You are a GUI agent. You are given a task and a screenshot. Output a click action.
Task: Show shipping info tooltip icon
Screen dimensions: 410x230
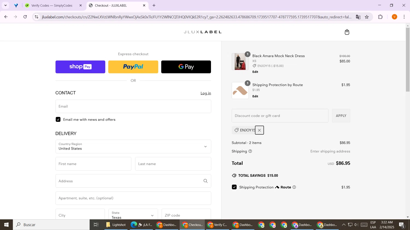[250, 151]
